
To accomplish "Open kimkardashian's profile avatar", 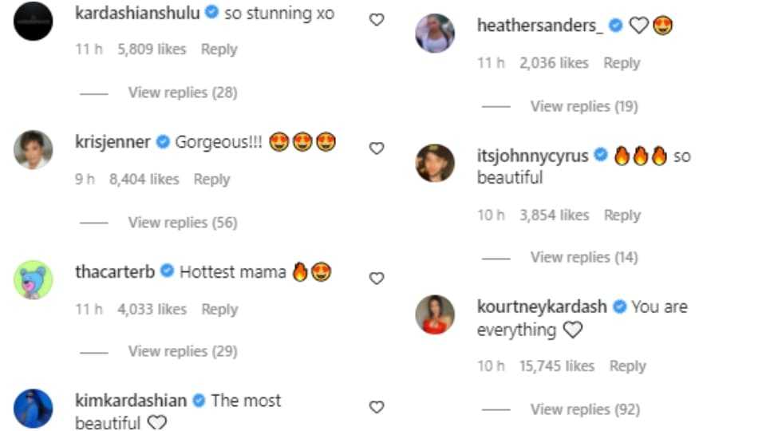I will pyautogui.click(x=34, y=408).
